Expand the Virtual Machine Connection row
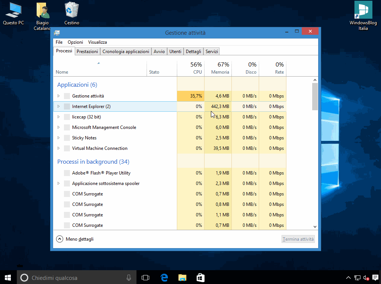Screen dimensions: 381x284 coord(59,148)
